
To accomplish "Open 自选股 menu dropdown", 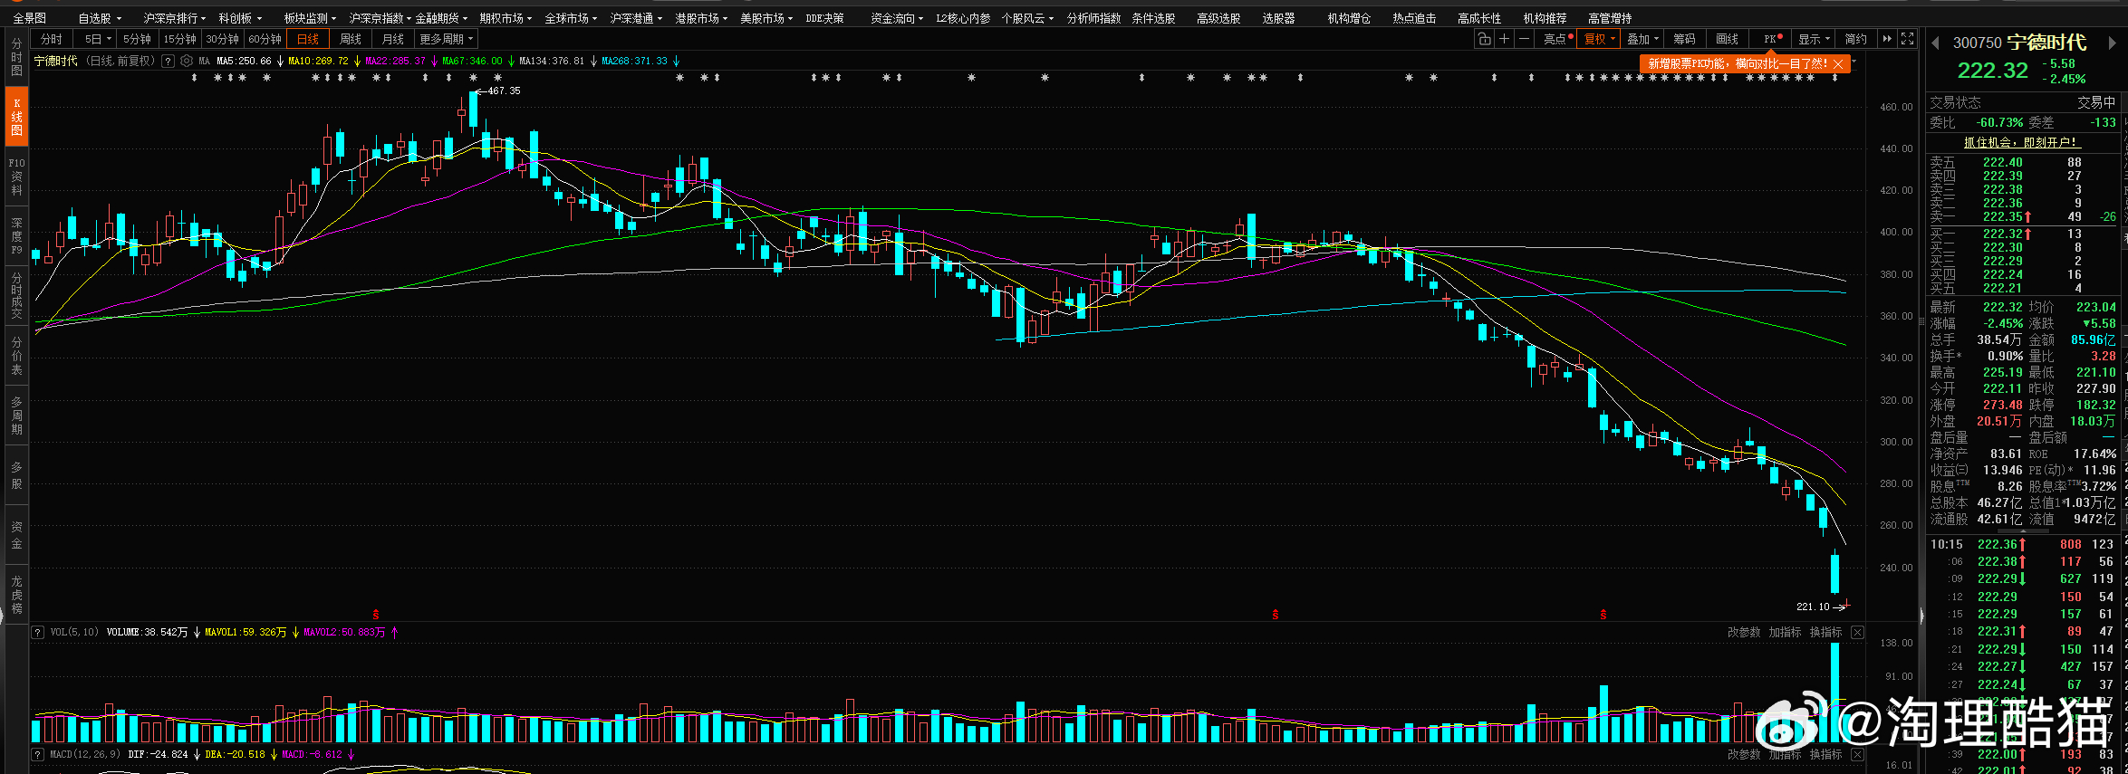I will pyautogui.click(x=100, y=18).
